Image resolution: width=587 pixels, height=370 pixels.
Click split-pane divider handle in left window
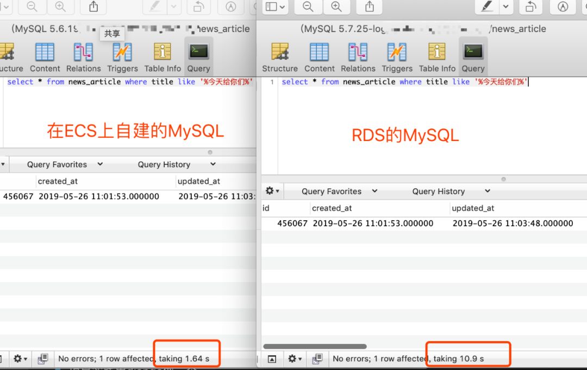click(x=210, y=152)
